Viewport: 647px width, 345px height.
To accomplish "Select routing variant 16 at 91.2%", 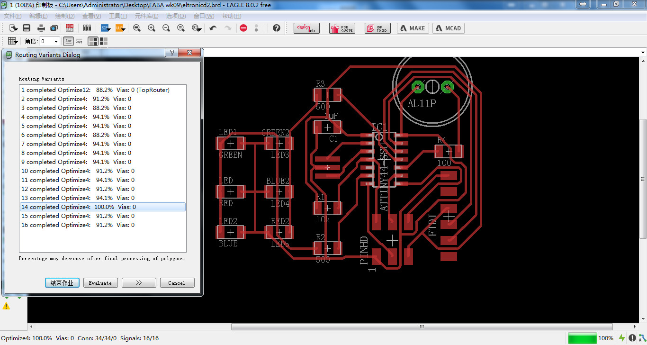I will pyautogui.click(x=103, y=225).
